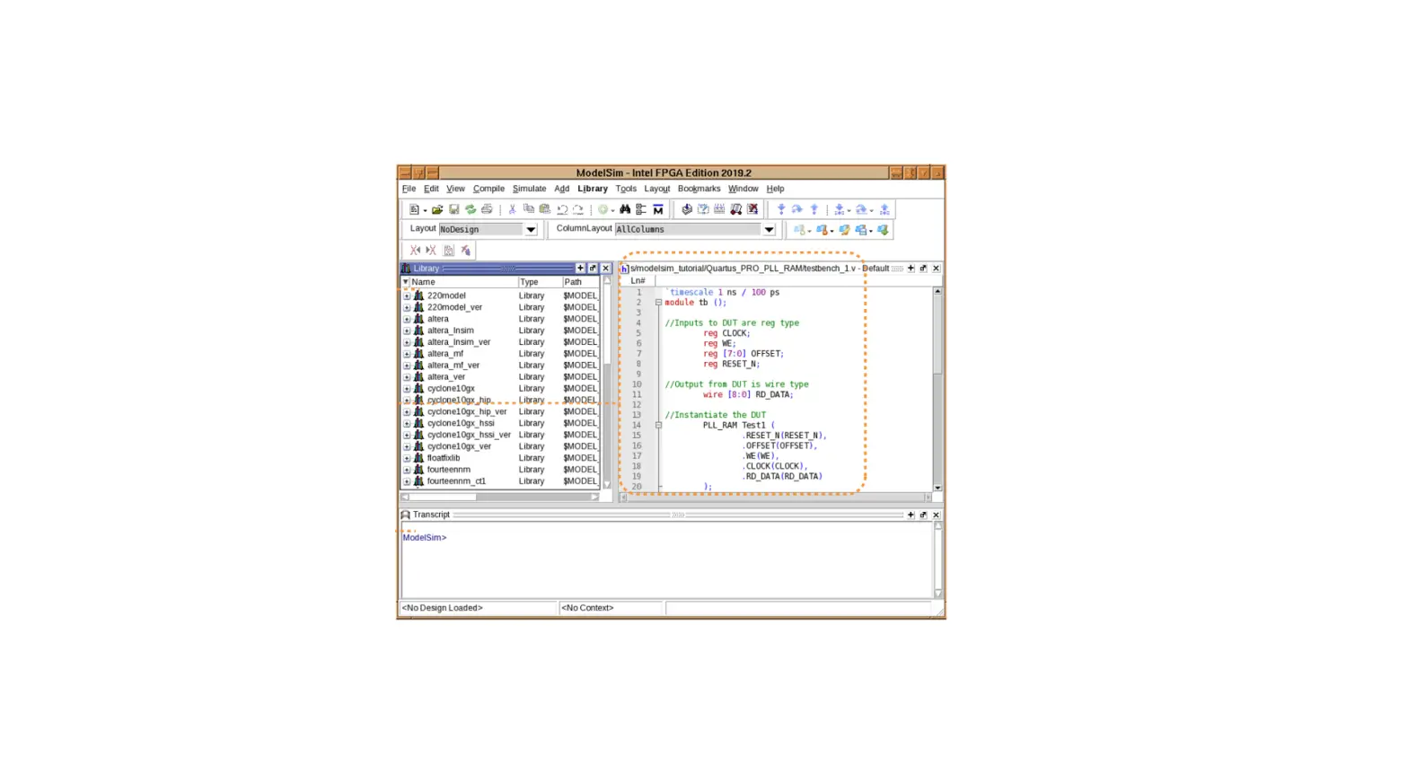This screenshot has height=776, width=1408.
Task: Open the Simulate menu
Action: coord(529,189)
